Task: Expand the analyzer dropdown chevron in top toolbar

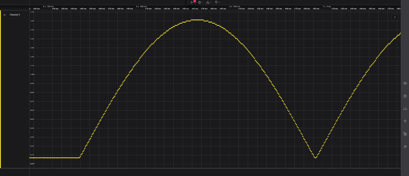Action: click(x=202, y=2)
